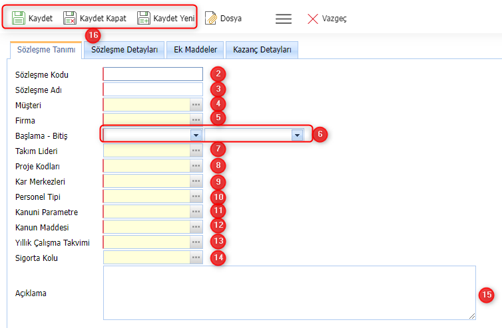Screen dimensions: 502x328
Task: Open the hamburger menu icon
Action: point(284,19)
